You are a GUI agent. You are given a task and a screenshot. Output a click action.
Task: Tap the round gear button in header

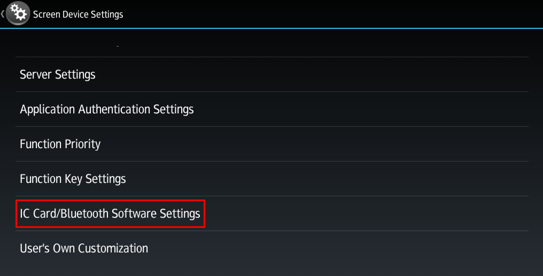coord(18,14)
